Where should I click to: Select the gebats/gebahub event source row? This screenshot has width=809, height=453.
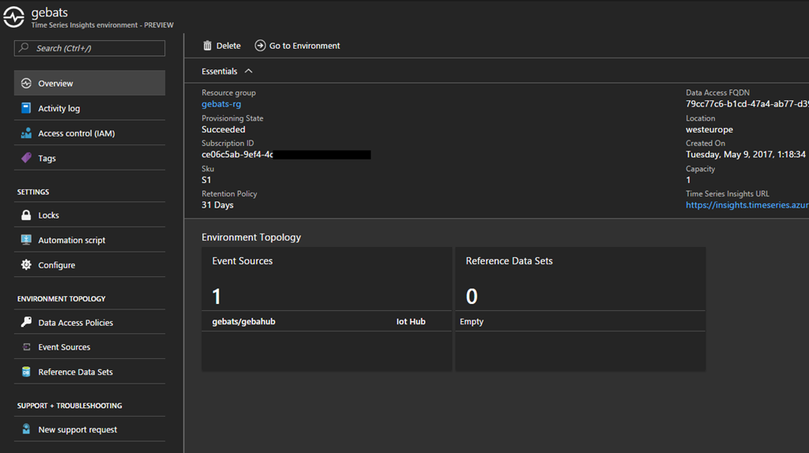[325, 322]
